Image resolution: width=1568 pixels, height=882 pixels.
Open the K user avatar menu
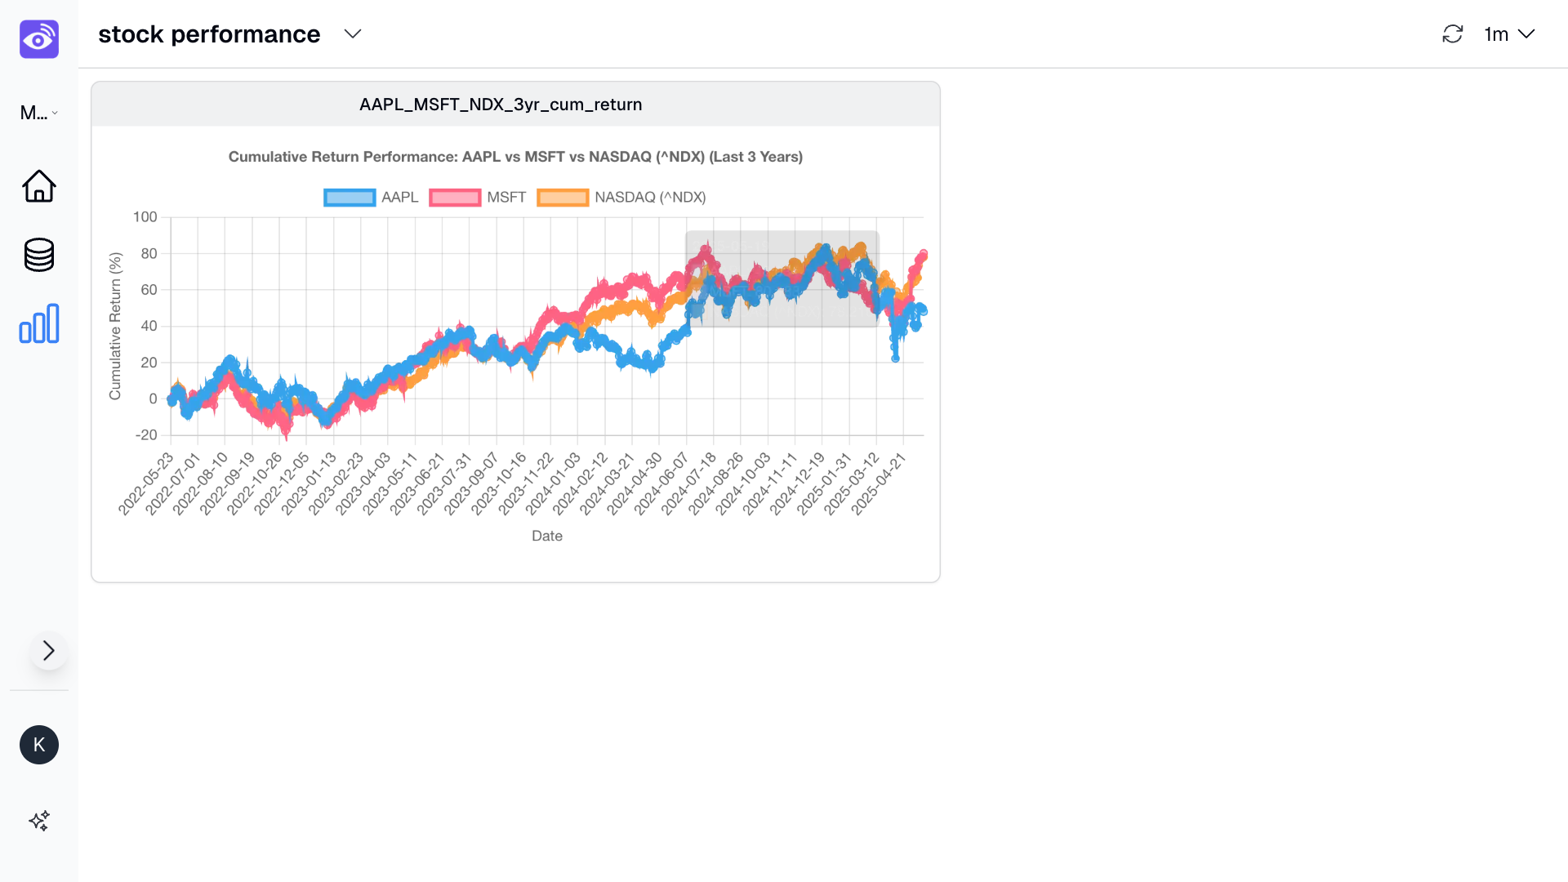pyautogui.click(x=39, y=745)
